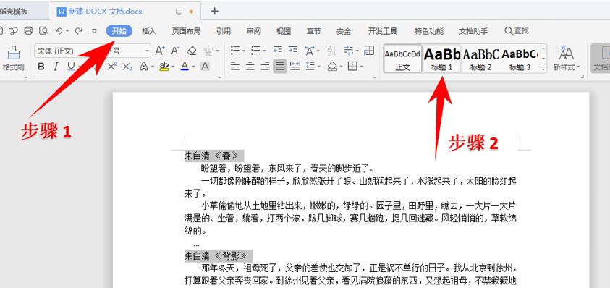Toggle justified alignment
This screenshot has width=610, height=288.
[x=280, y=67]
